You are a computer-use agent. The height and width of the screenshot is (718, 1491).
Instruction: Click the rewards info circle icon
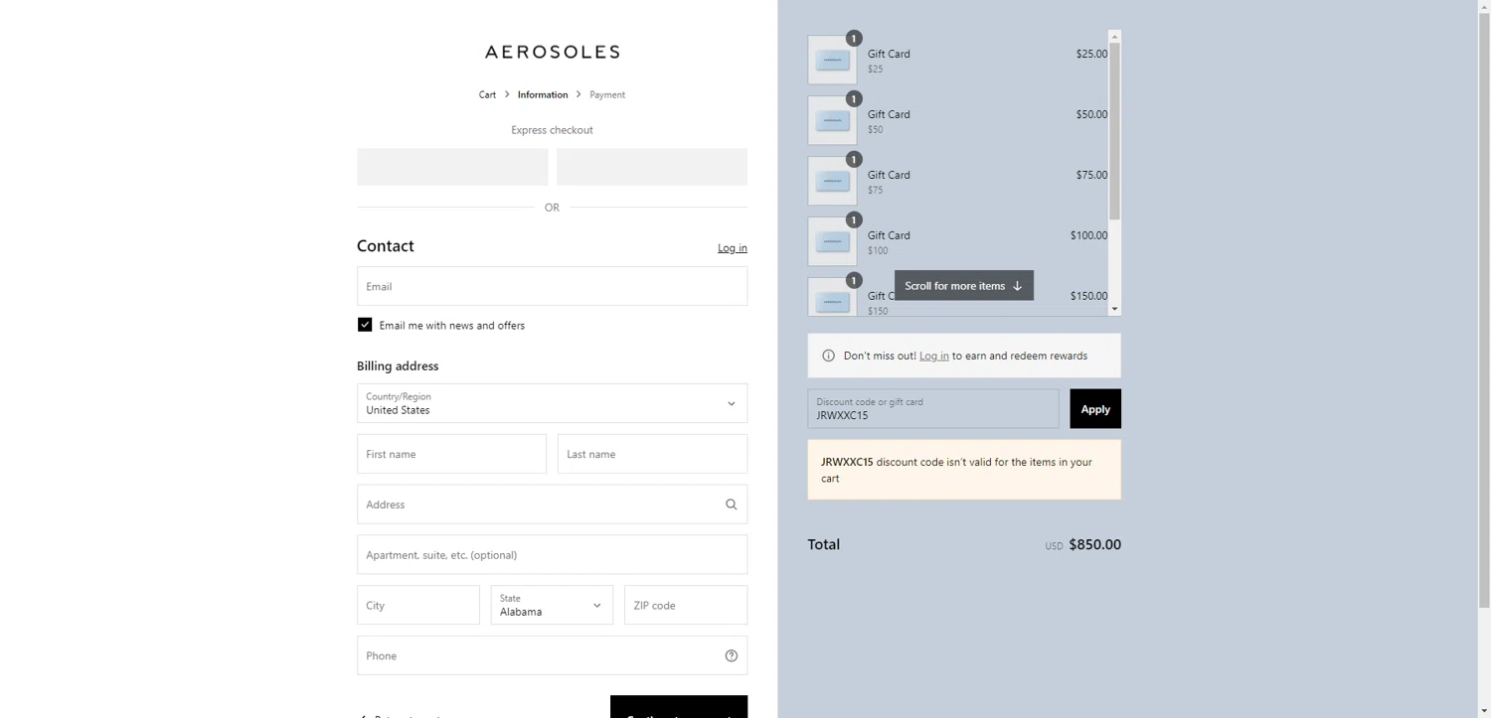click(828, 356)
